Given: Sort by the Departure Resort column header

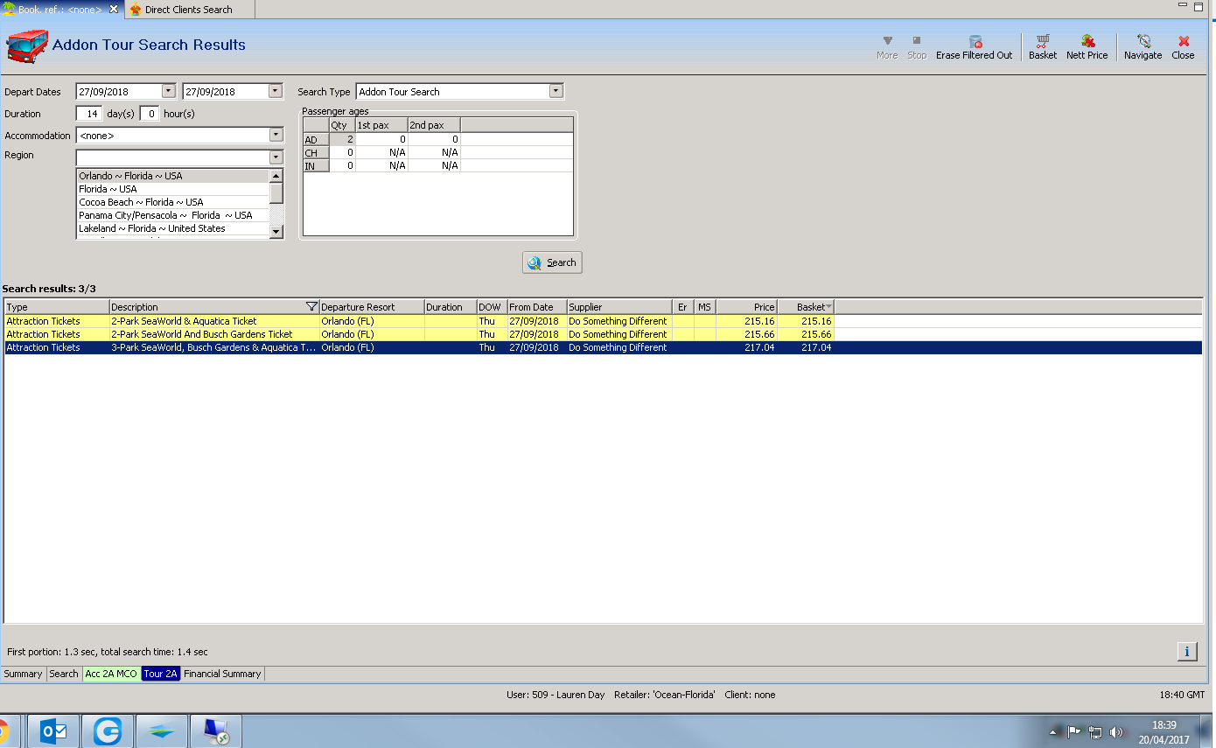Looking at the screenshot, I should (x=372, y=307).
